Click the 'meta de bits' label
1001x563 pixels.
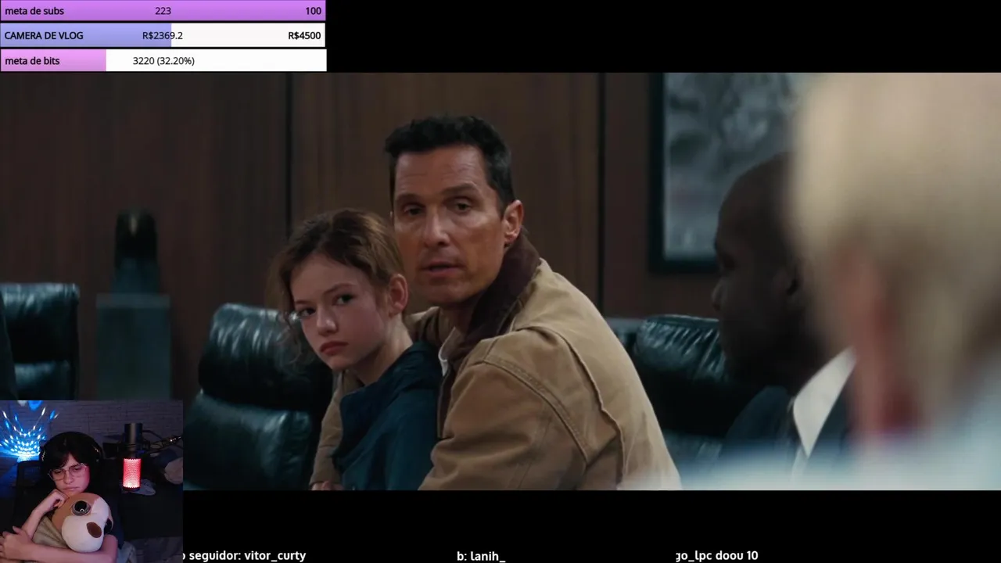pyautogui.click(x=32, y=60)
